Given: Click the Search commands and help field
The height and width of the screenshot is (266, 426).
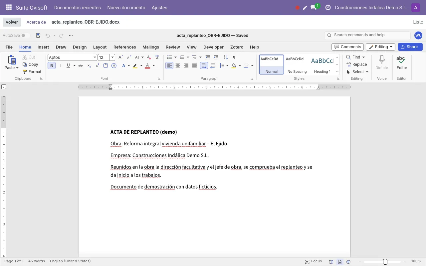Looking at the screenshot, I should tap(367, 35).
